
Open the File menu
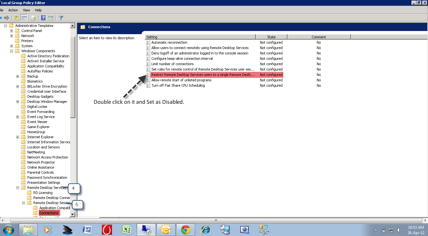[2, 10]
